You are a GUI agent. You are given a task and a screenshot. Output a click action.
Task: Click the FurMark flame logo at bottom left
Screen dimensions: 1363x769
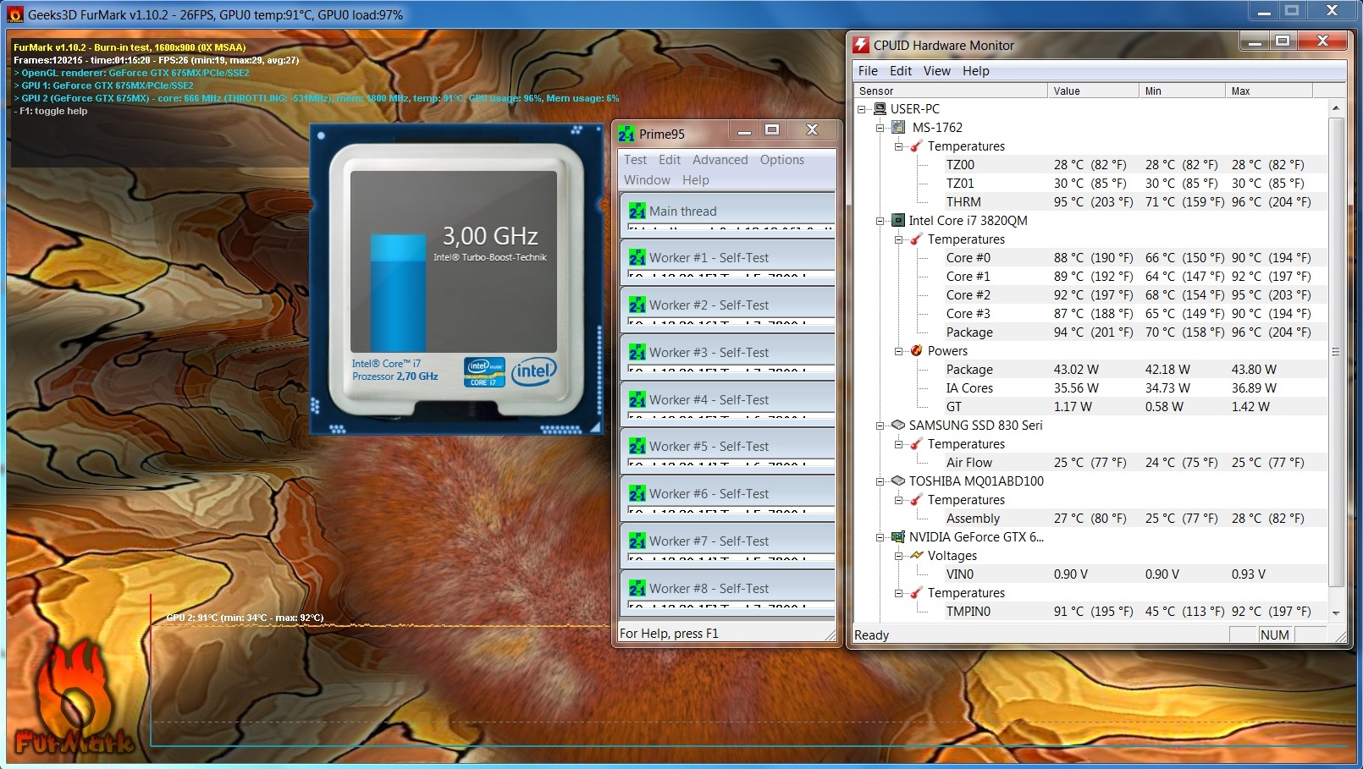pos(74,695)
